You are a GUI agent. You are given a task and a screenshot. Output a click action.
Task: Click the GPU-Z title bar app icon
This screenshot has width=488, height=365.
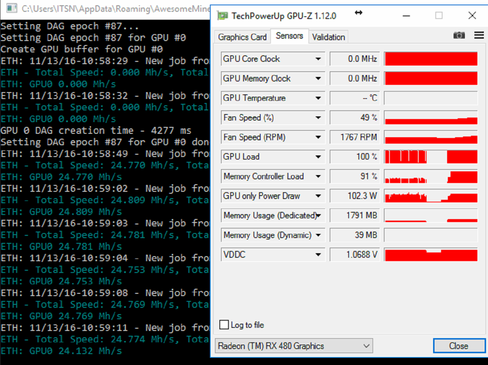[x=222, y=16]
